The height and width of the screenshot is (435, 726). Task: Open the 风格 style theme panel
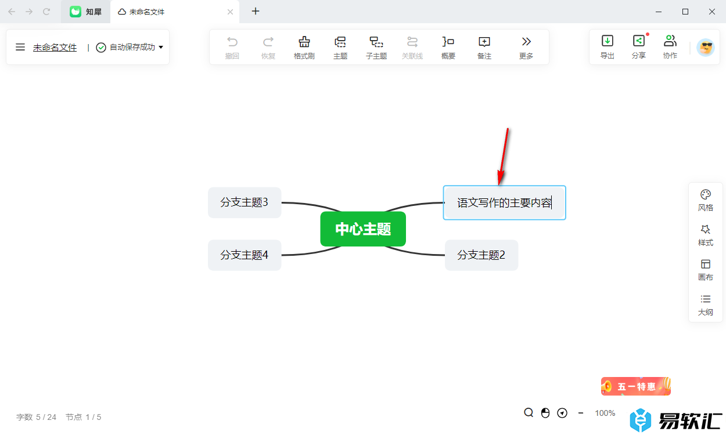[706, 200]
